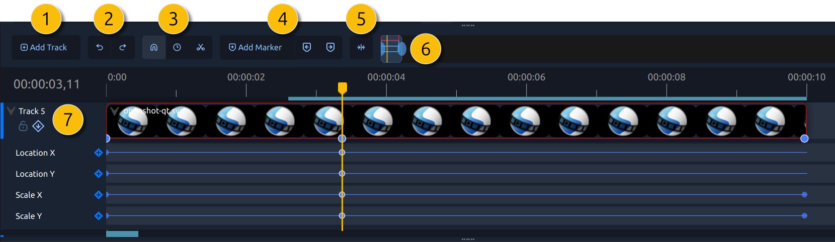
Task: Toggle the magnet snapping button
Action: (154, 47)
